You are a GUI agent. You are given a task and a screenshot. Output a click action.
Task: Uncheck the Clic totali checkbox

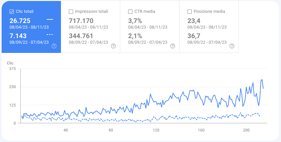point(12,12)
